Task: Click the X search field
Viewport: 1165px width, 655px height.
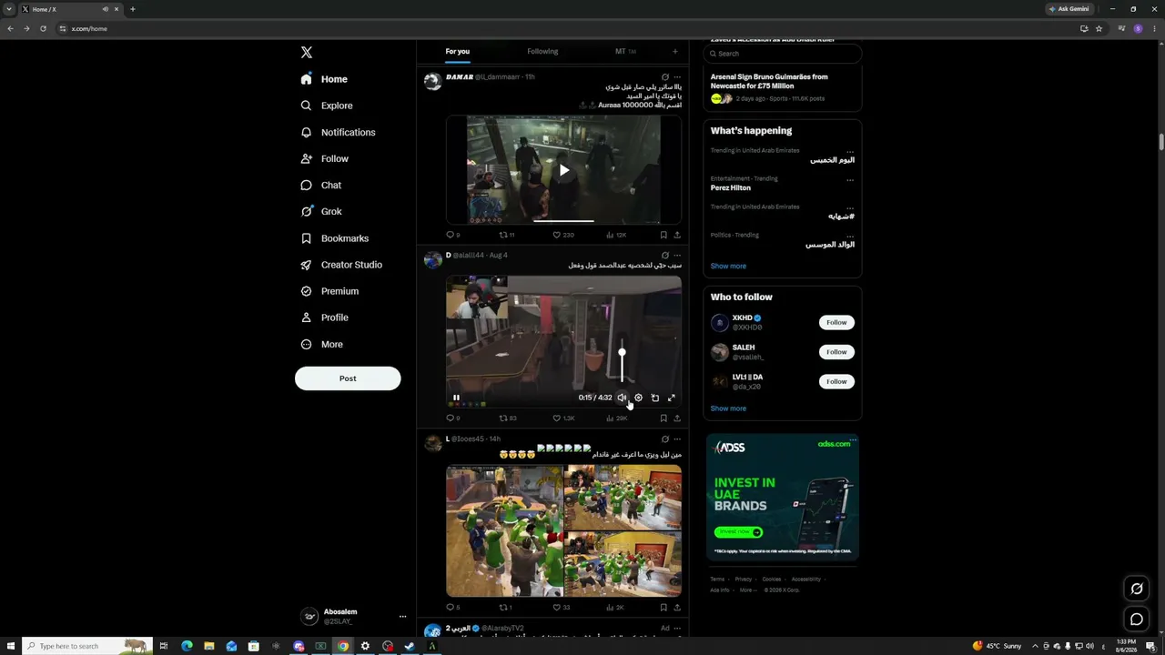Action: [782, 54]
